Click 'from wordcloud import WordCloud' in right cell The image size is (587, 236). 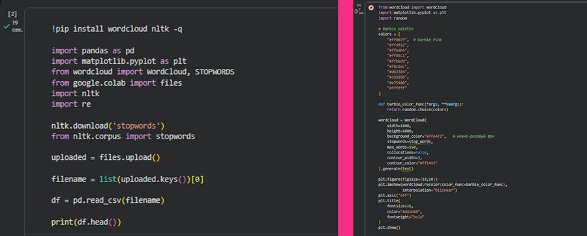pos(412,7)
